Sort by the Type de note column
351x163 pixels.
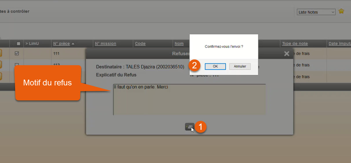295,44
